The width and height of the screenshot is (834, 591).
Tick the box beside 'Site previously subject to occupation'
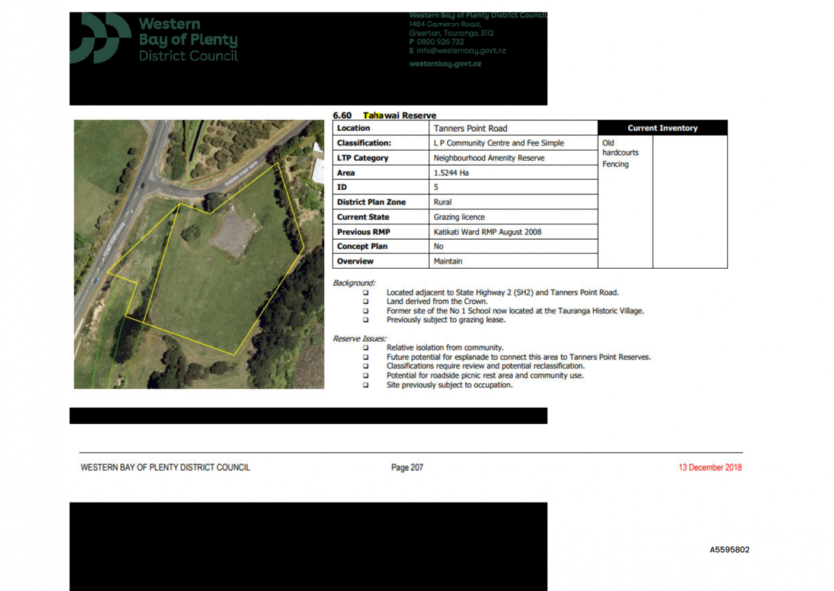[366, 385]
